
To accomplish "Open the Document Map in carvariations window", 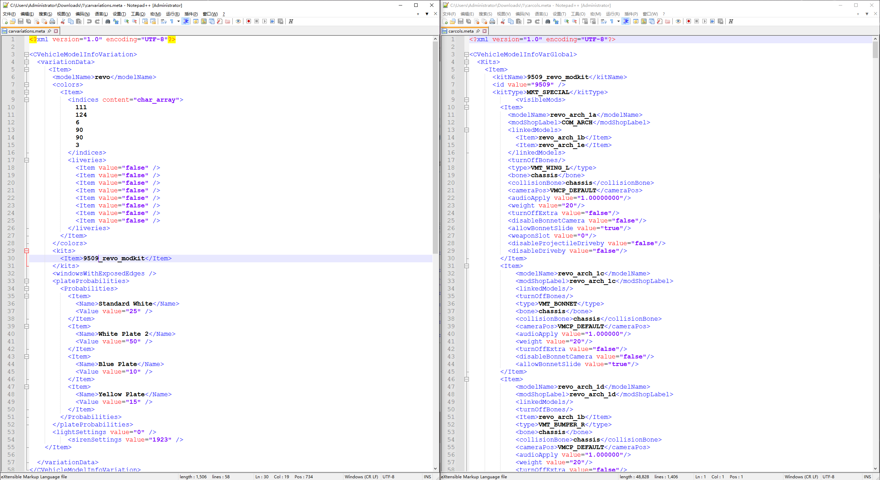I will [204, 21].
